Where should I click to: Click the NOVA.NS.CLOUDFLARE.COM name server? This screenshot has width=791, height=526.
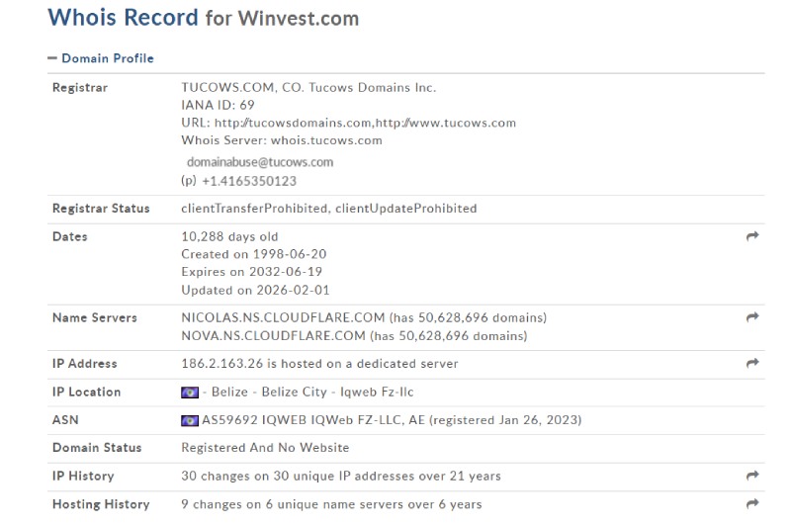[x=274, y=336]
